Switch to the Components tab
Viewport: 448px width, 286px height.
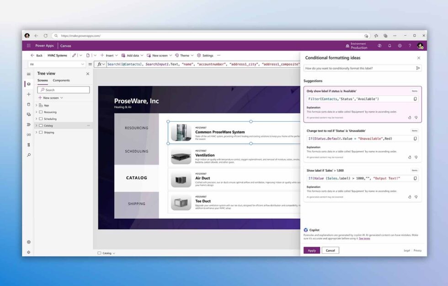point(61,80)
